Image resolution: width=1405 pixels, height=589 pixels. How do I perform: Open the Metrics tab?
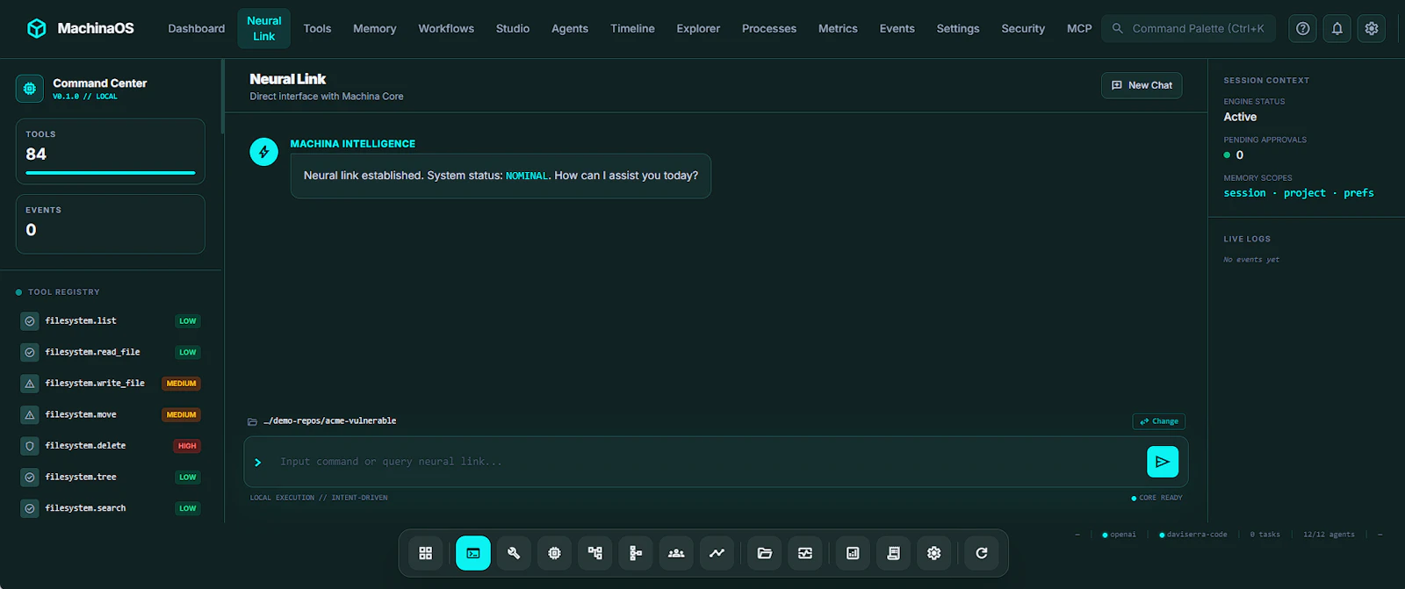[838, 28]
